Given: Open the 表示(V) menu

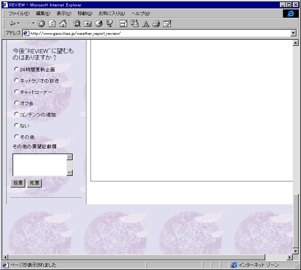Looking at the screenshot, I should [64, 13].
